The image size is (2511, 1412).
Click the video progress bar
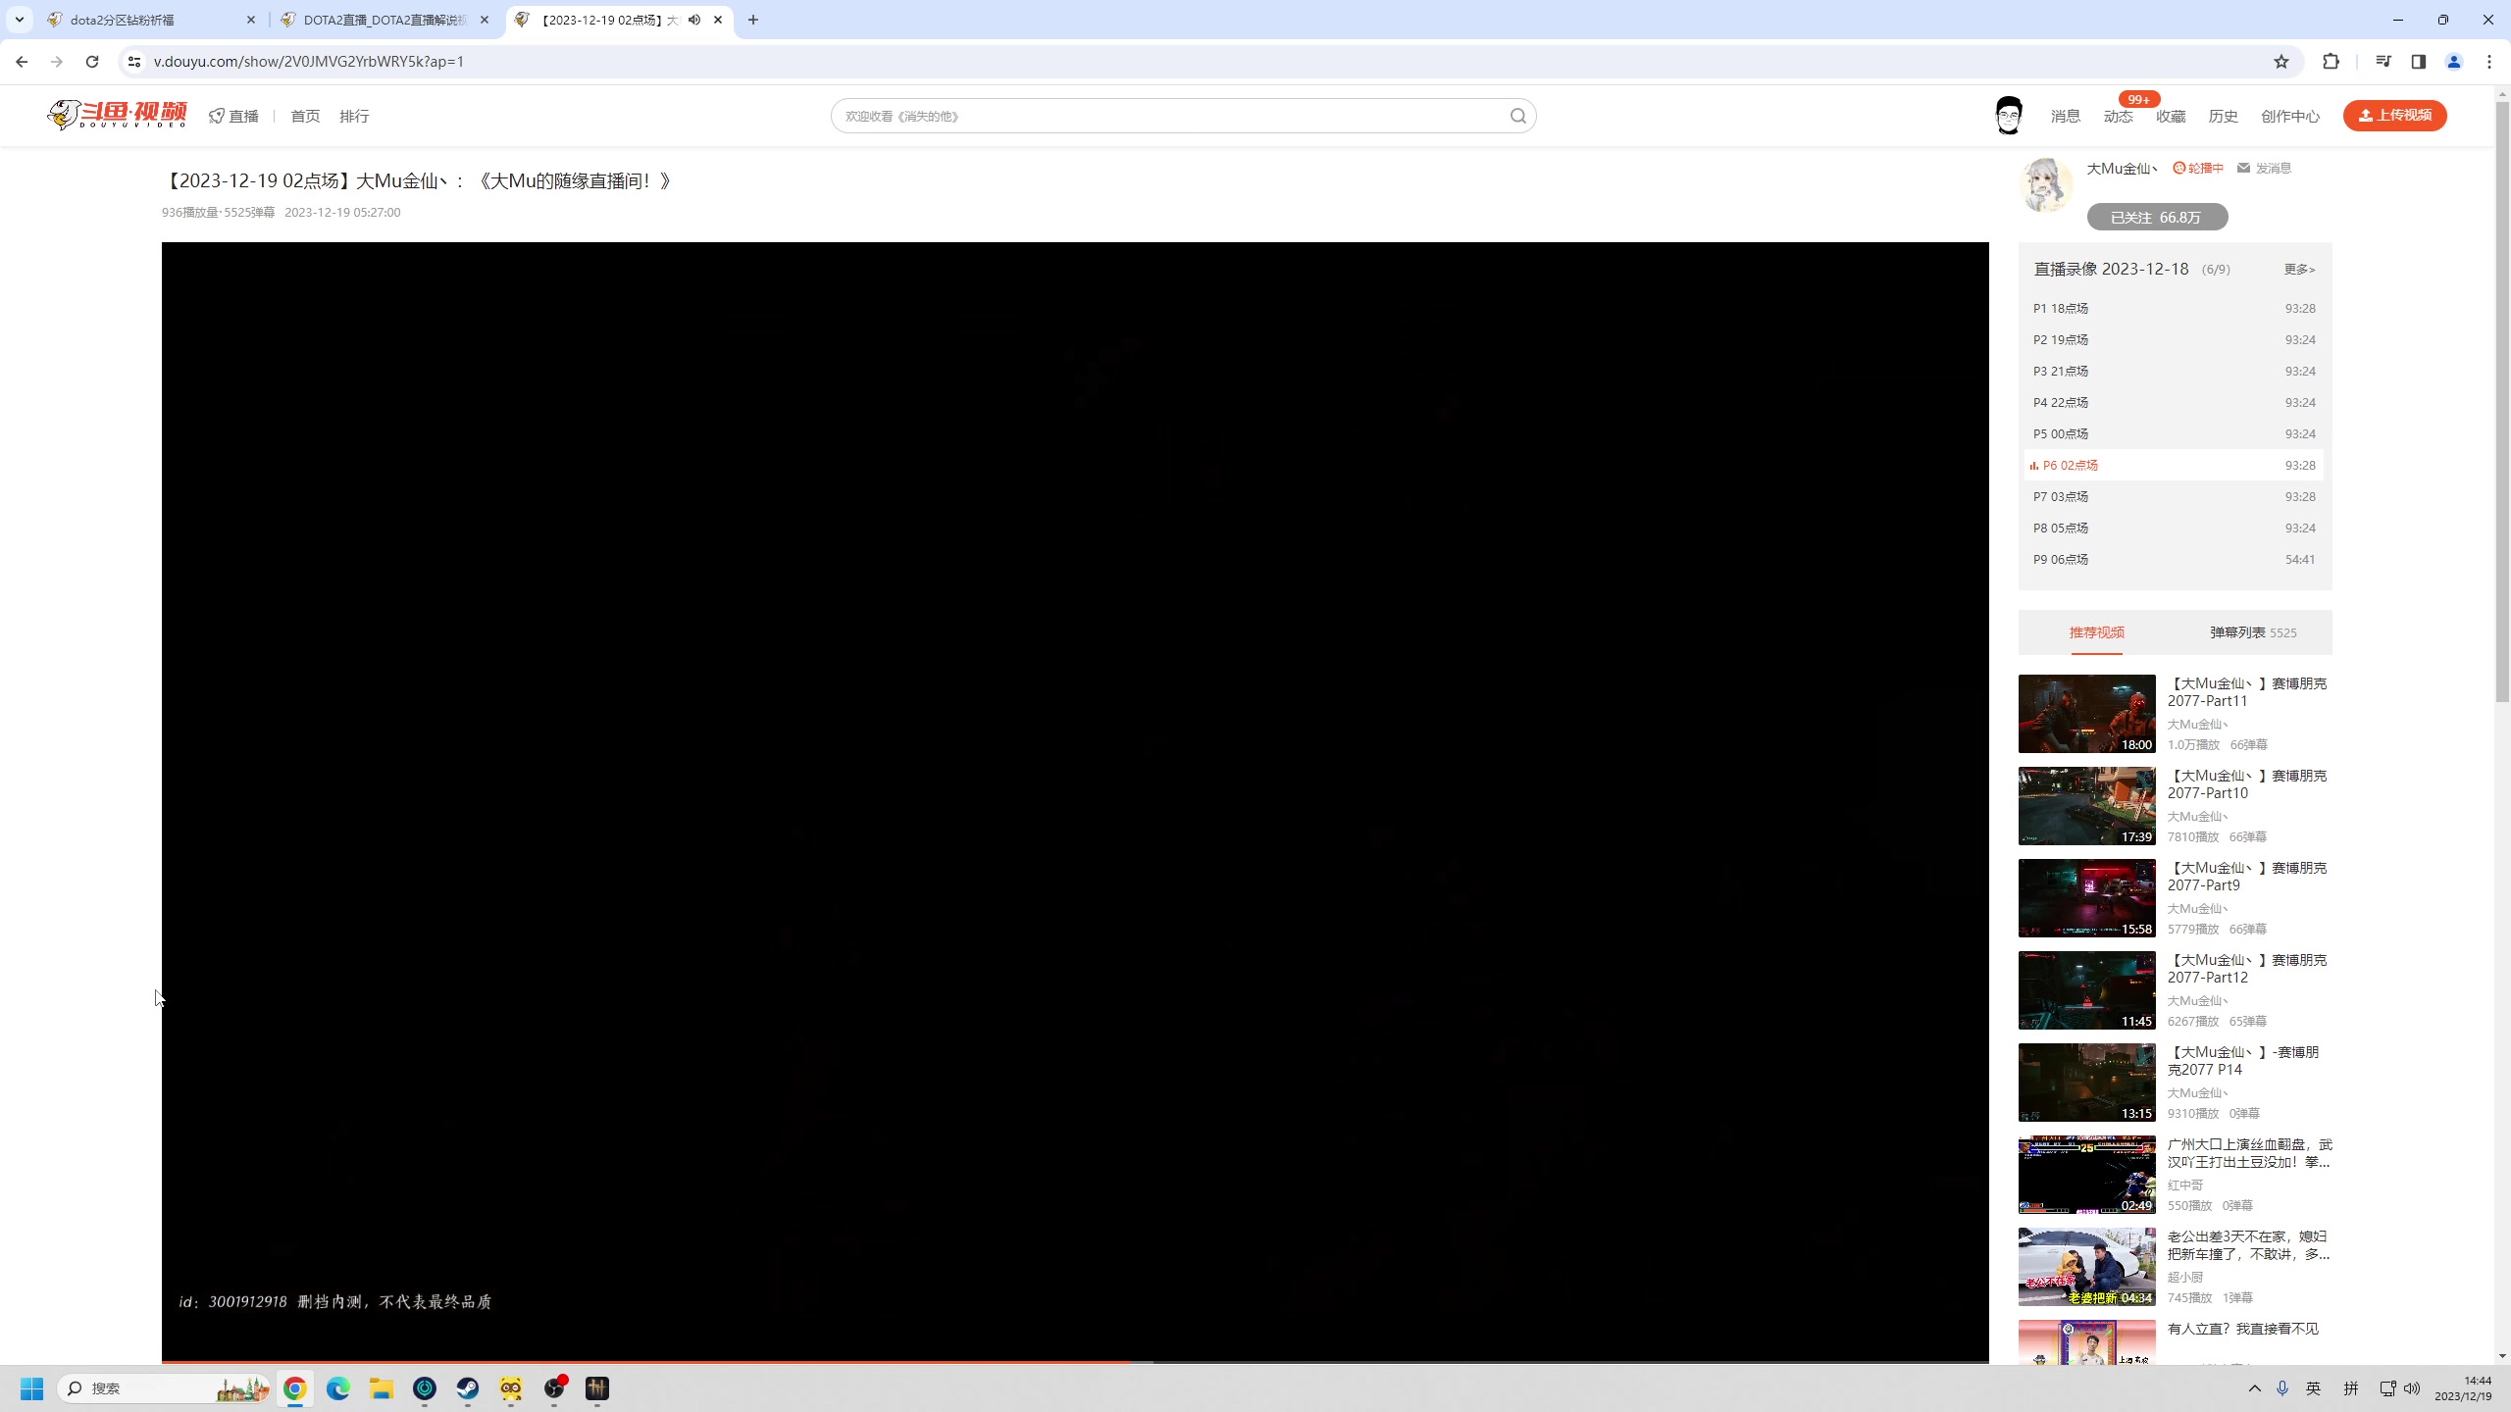pyautogui.click(x=1075, y=1361)
